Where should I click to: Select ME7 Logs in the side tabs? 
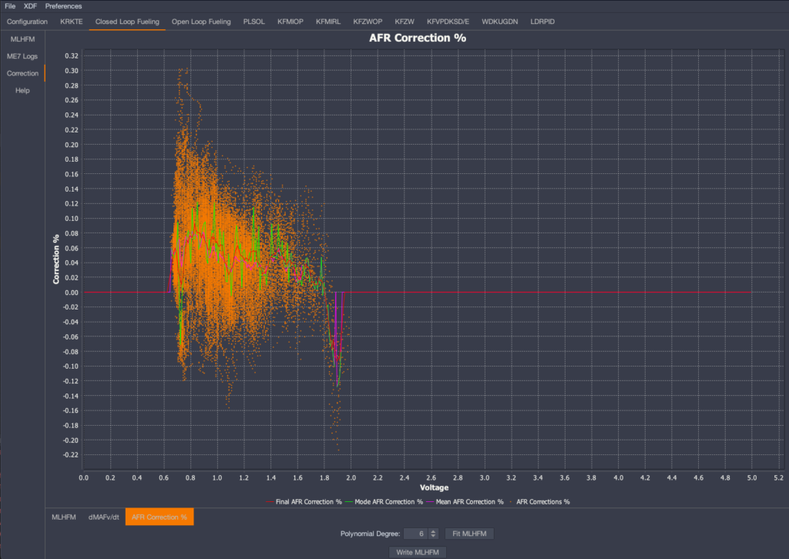(22, 56)
